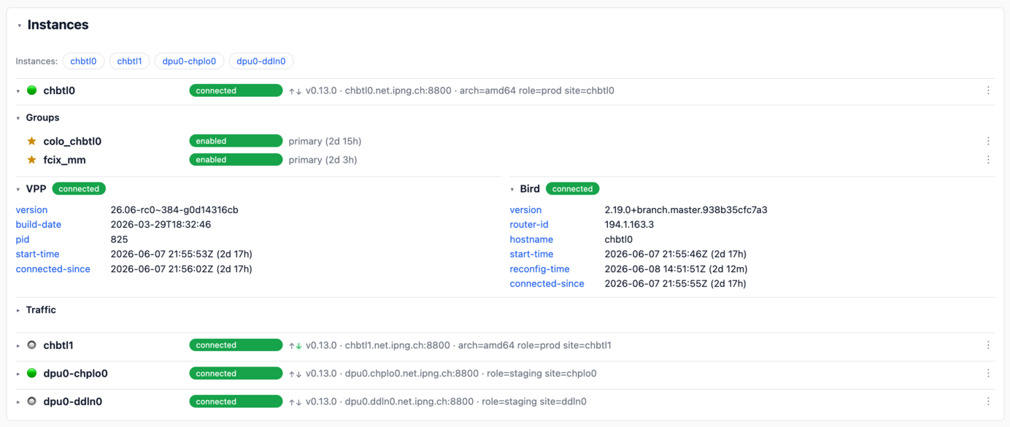
Task: Click the Bird version label
Action: click(525, 209)
